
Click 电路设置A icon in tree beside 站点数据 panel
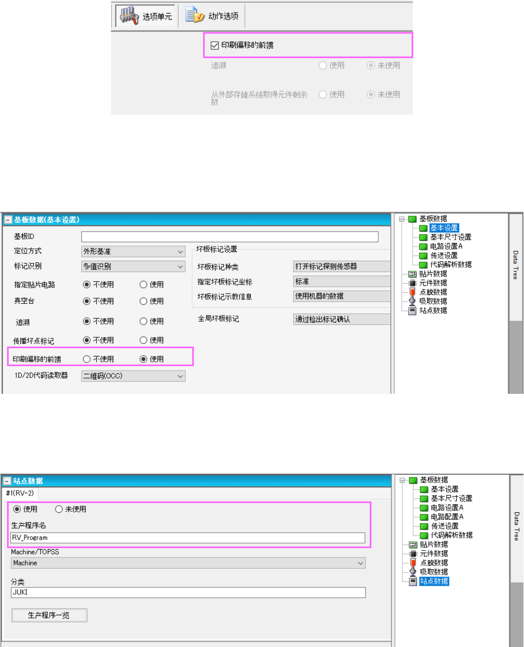click(424, 508)
